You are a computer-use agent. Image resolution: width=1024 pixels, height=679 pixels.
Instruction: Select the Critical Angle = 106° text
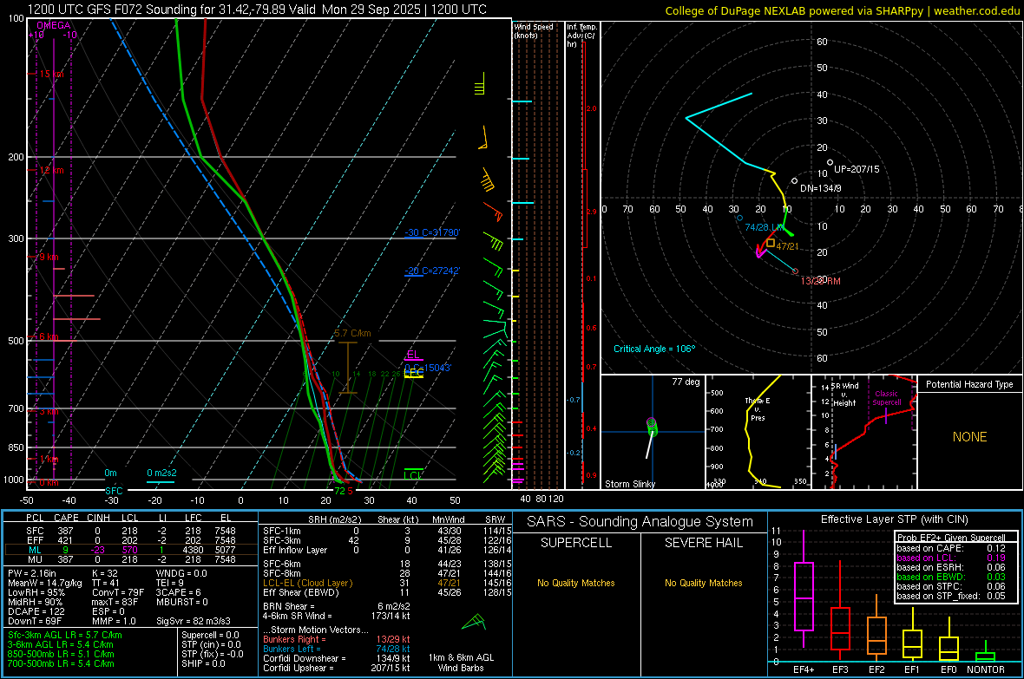click(654, 349)
